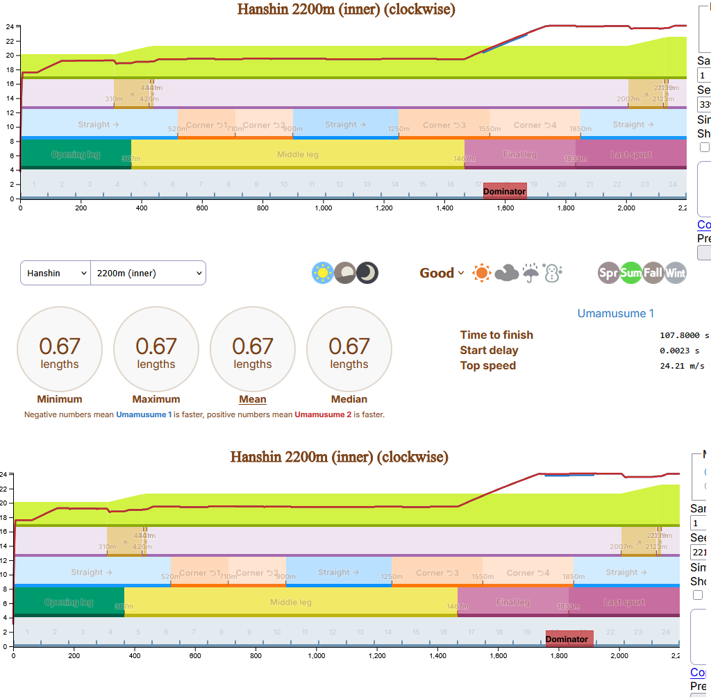Click the Opening leg section in top chart
Viewport: 711px width, 697px height.
(76, 154)
